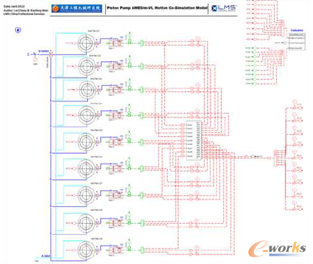Open the Evaluates block at upper right
The height and width of the screenshot is (264, 313).
[x=297, y=42]
